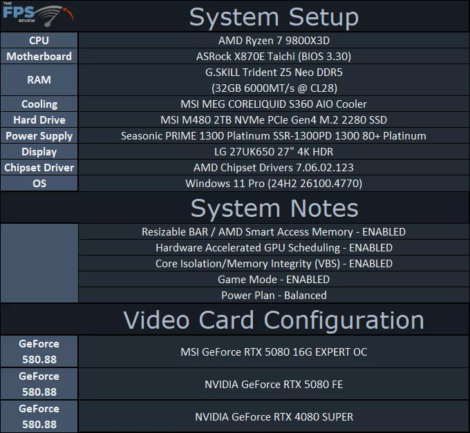Select NVIDIA GeForce RTX 4080 SUPER text

tap(274, 416)
